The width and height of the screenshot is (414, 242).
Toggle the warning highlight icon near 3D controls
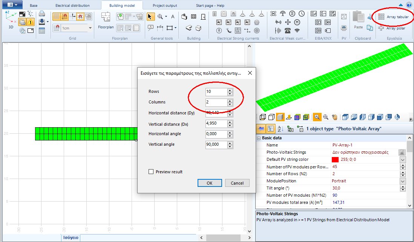click(31, 22)
